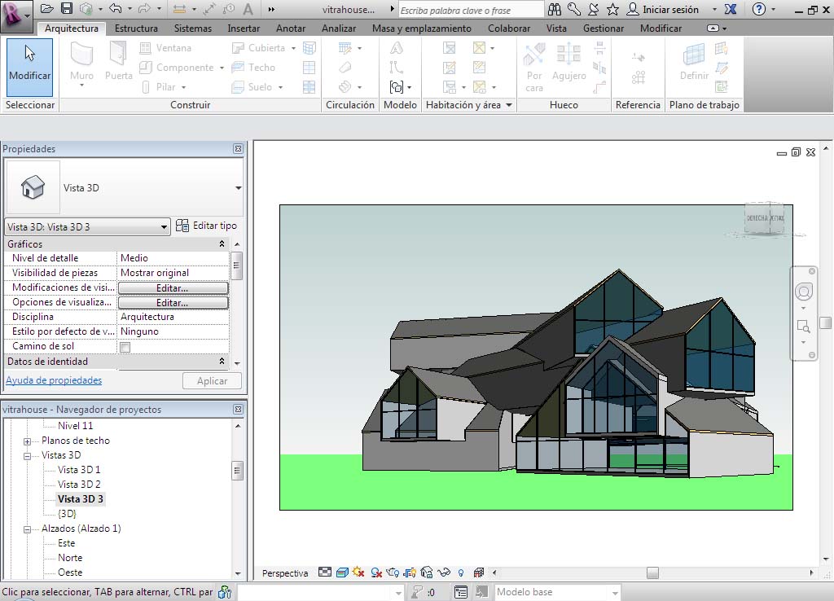Switch to the Estructura ribbon tab

click(x=136, y=29)
